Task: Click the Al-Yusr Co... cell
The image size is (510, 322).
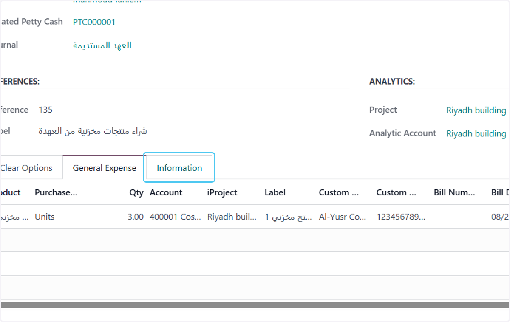Action: [x=343, y=217]
